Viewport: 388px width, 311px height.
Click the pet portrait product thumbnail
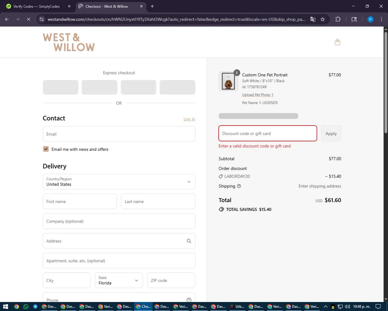coord(228,81)
